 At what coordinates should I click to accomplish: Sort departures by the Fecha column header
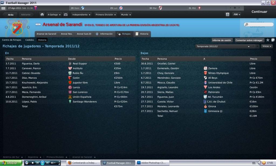click(x=145, y=59)
